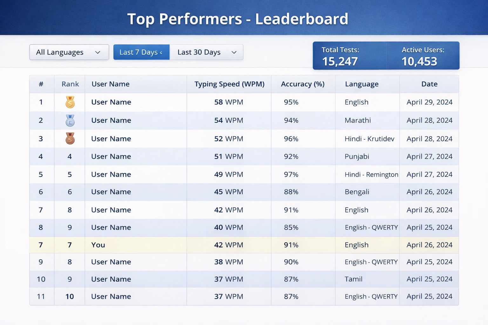Click the Date column header

[429, 84]
